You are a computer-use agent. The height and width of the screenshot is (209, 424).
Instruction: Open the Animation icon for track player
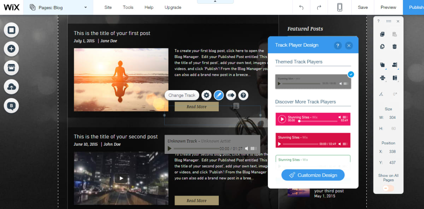click(x=231, y=95)
